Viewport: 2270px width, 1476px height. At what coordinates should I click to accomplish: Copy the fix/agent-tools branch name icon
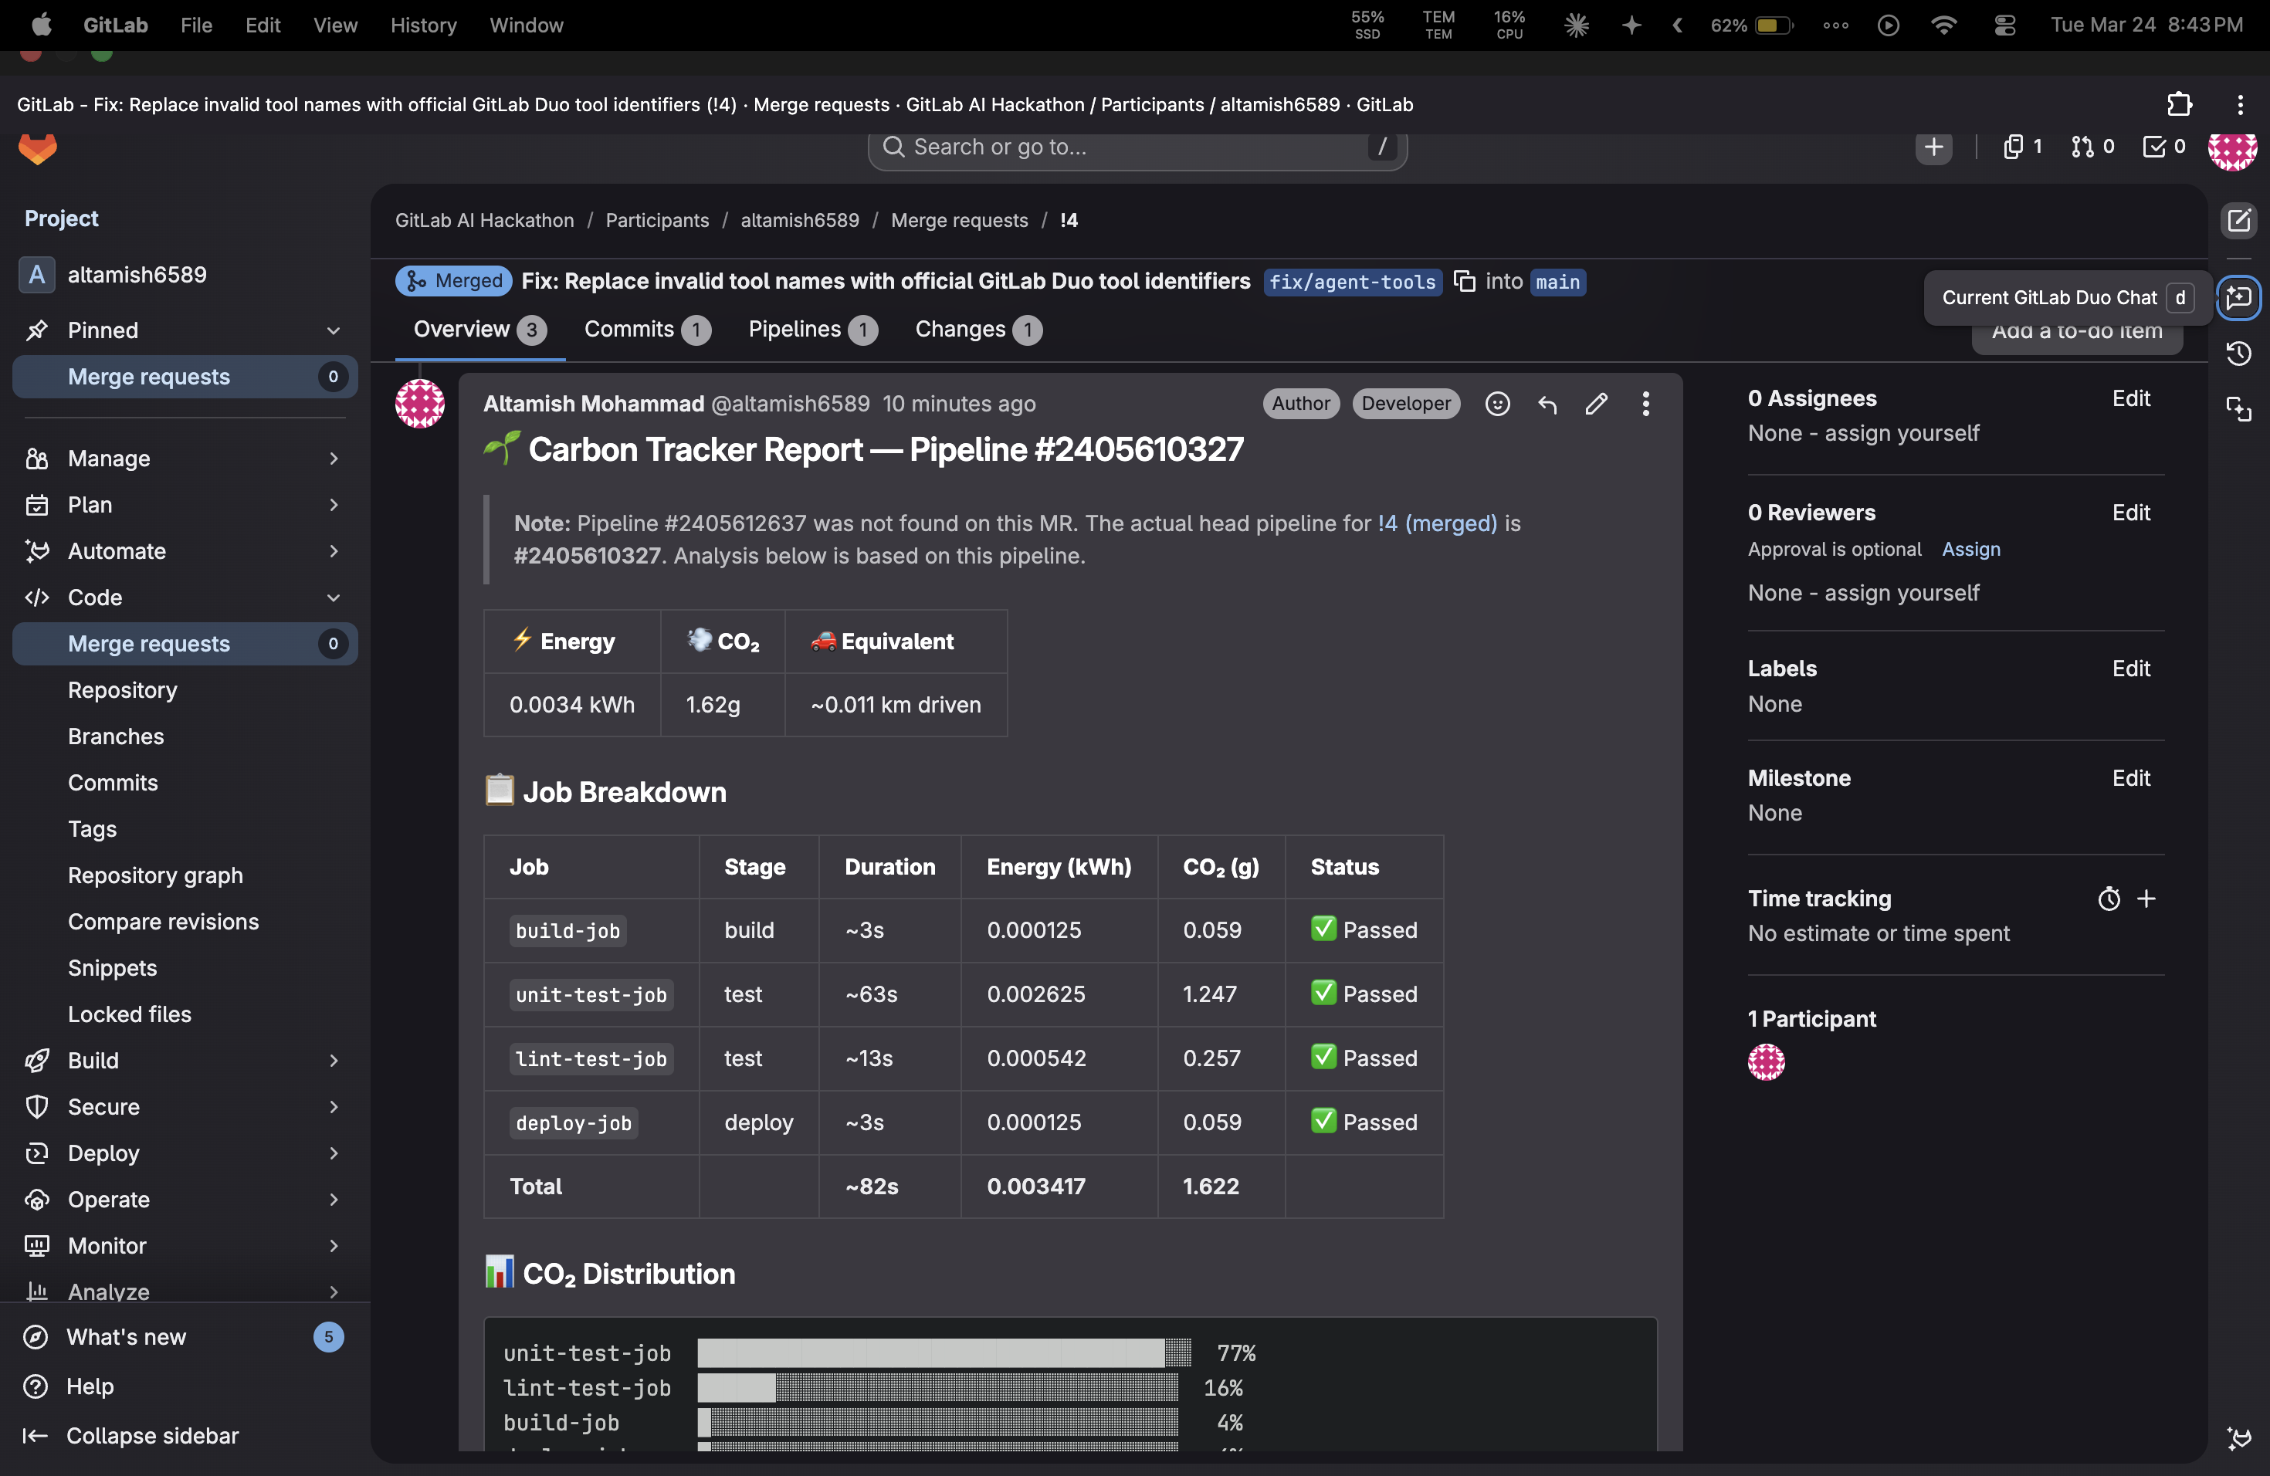pos(1464,281)
